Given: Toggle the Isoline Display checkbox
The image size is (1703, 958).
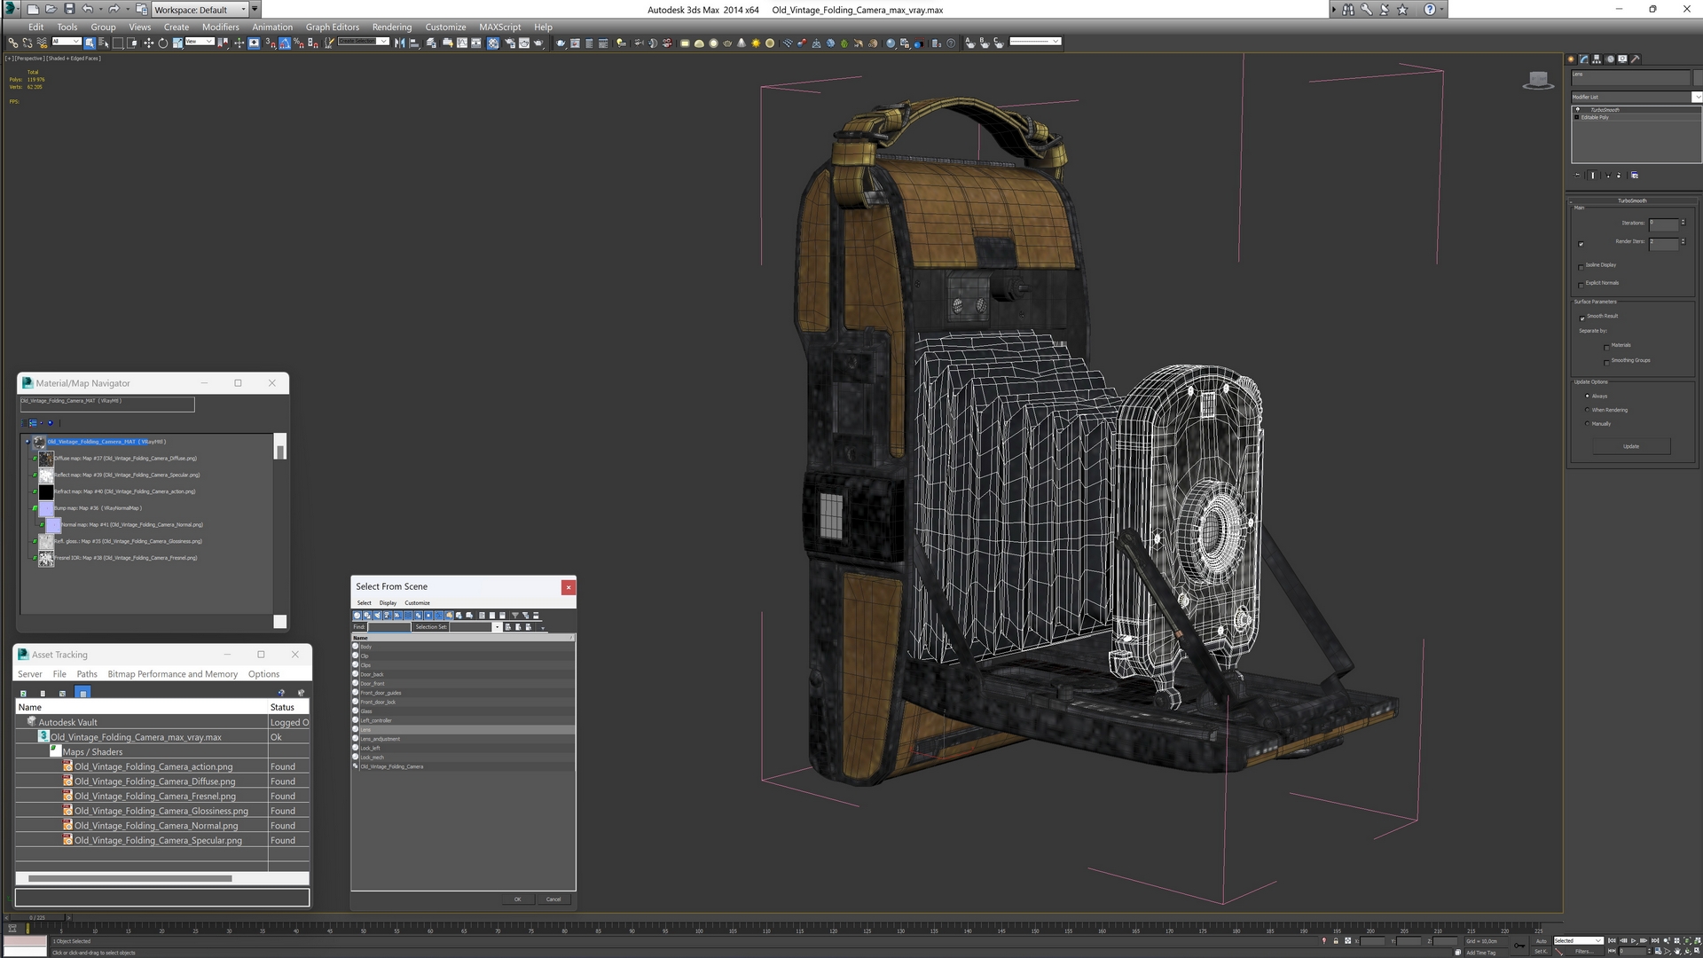Looking at the screenshot, I should (x=1581, y=268).
